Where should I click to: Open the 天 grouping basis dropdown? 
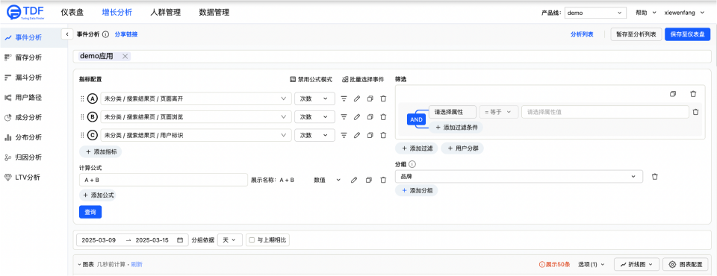(x=229, y=240)
